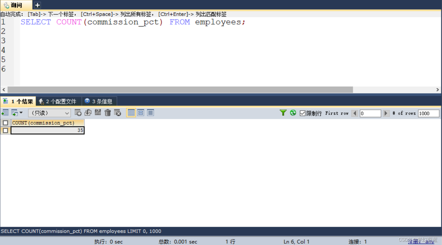This screenshot has width=442, height=245.
Task: Click line number 3 in editor gutter
Action: [3, 41]
